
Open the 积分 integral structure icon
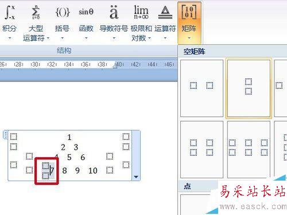(10, 12)
